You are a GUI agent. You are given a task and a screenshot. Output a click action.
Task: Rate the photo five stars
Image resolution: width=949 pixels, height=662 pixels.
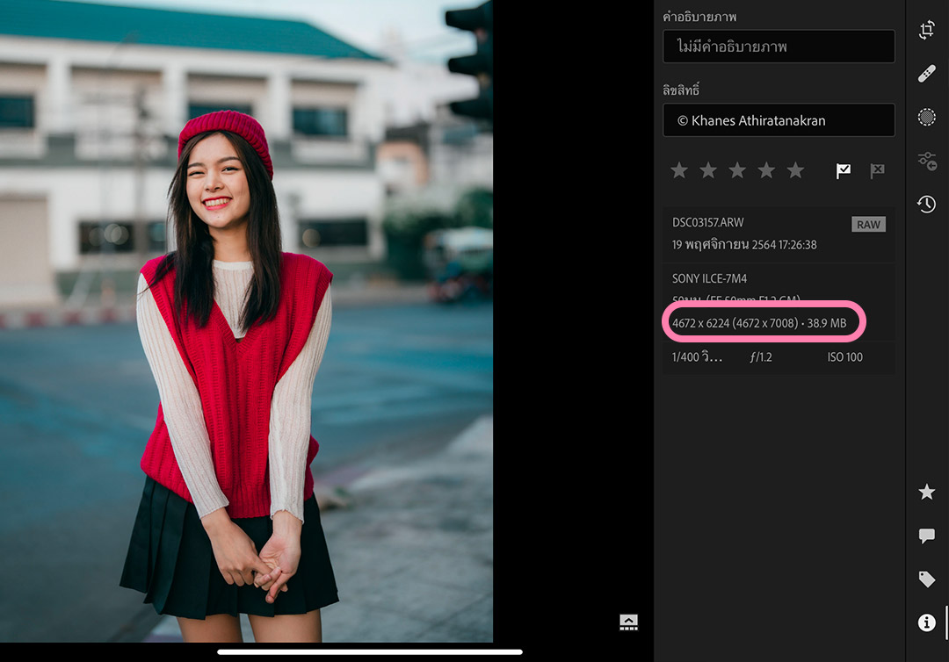795,169
